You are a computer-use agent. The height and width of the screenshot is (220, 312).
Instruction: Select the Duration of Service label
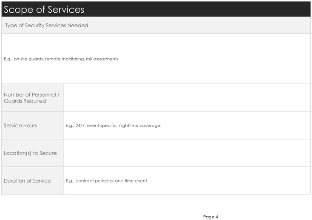coord(28,181)
